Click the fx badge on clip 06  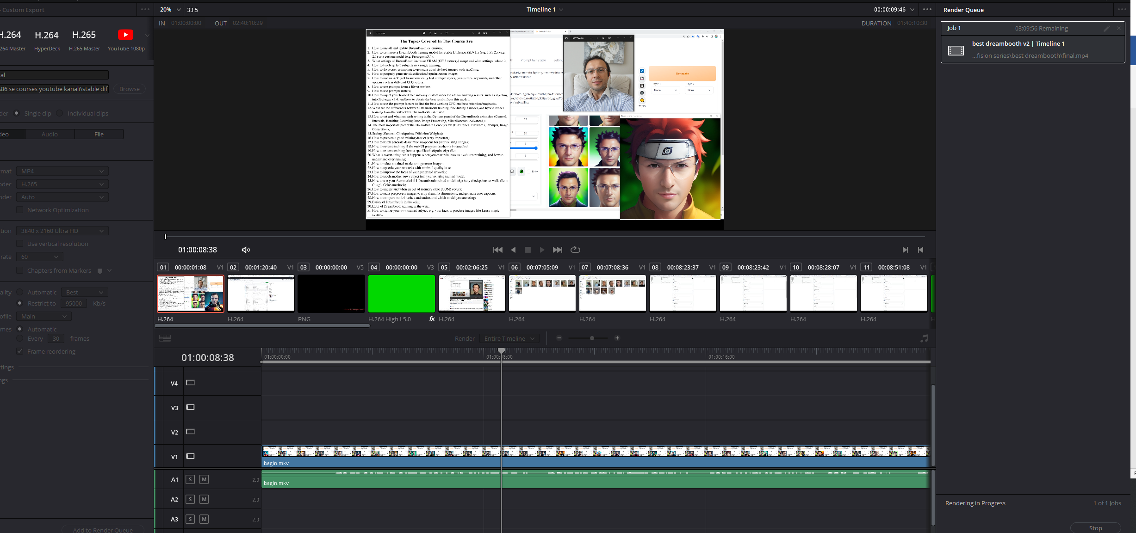tap(431, 319)
